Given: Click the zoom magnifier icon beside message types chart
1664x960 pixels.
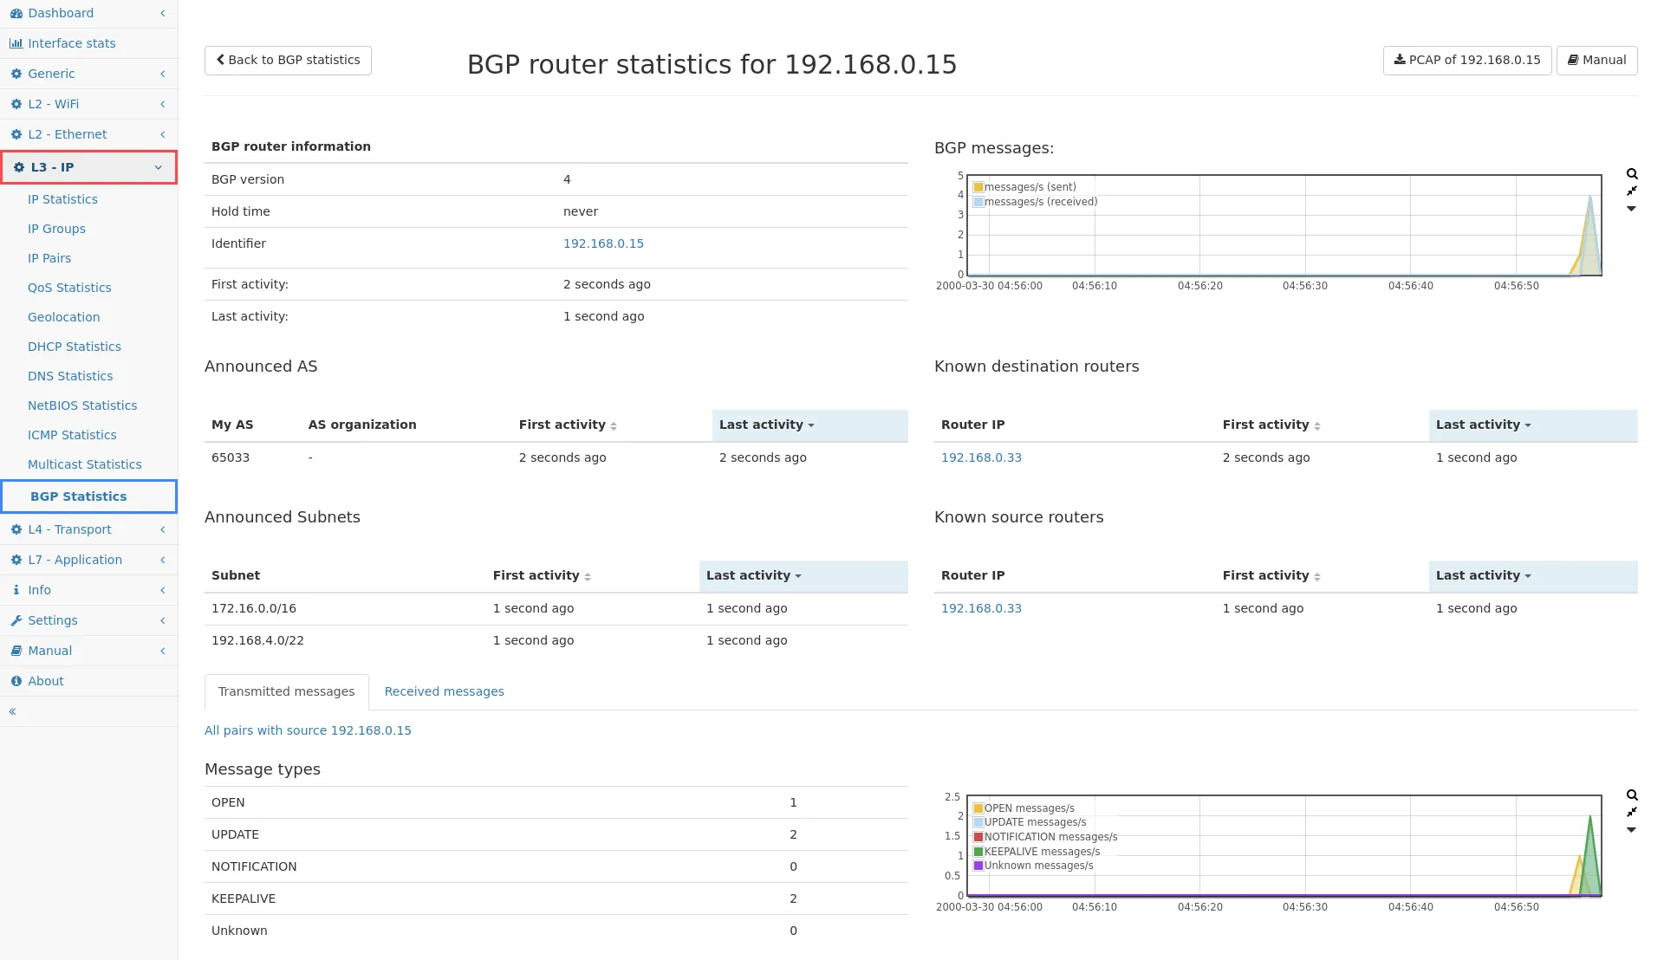Looking at the screenshot, I should [1632, 795].
